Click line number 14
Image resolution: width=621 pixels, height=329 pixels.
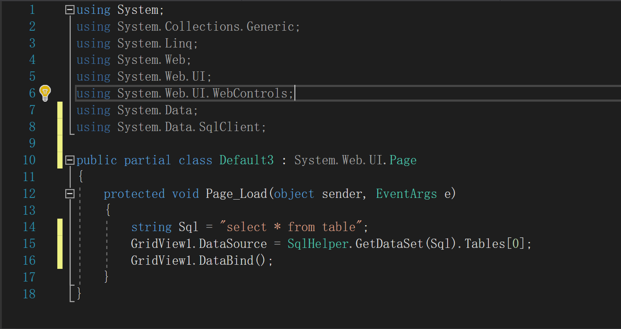(x=29, y=227)
